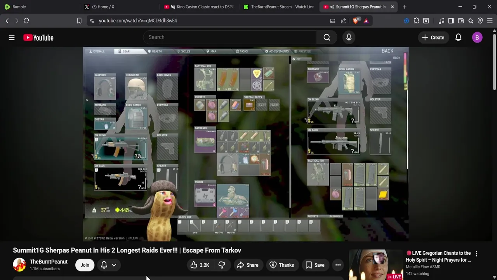Start voice search with the microphone icon
497x280 pixels.
349,37
